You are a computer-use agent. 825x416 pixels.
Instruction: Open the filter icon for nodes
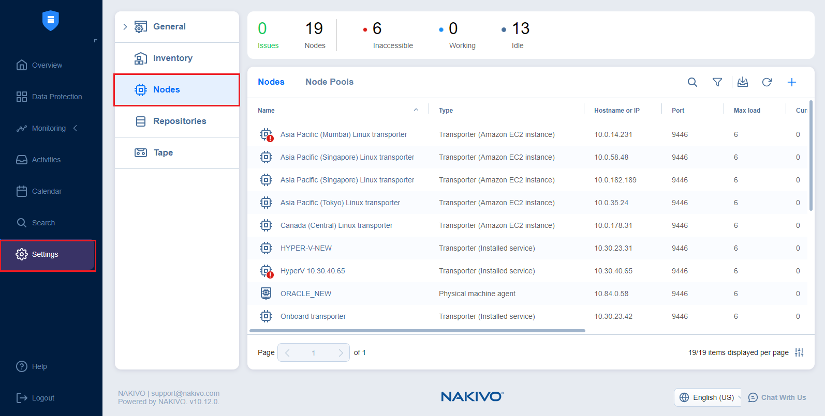717,82
